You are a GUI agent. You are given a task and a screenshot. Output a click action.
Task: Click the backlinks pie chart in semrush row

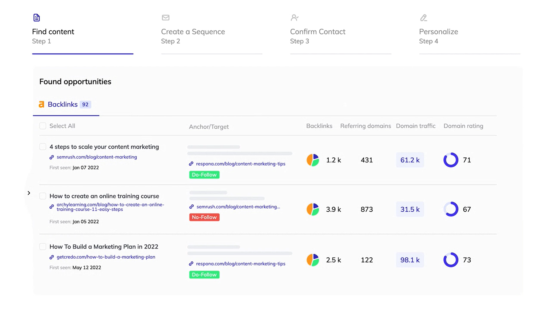click(x=313, y=160)
